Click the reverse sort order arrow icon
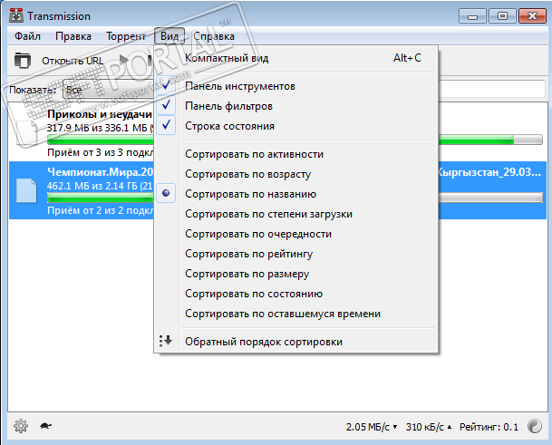 click(166, 341)
